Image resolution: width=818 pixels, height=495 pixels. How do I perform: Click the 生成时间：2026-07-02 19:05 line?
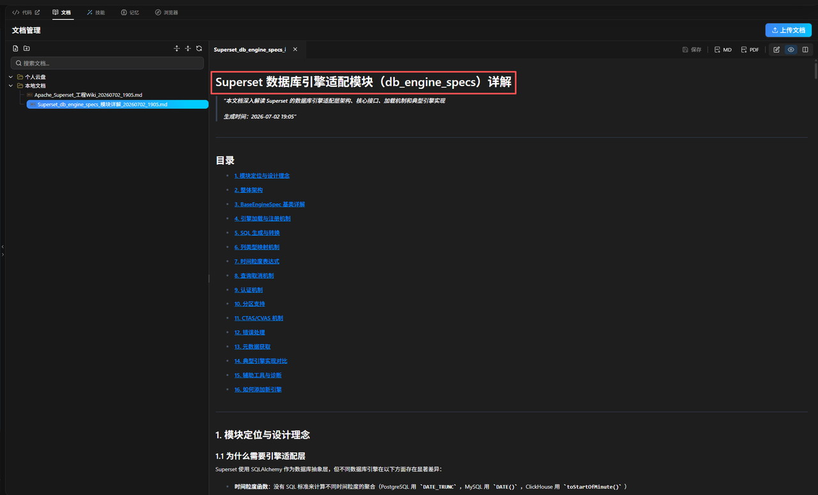coord(260,117)
